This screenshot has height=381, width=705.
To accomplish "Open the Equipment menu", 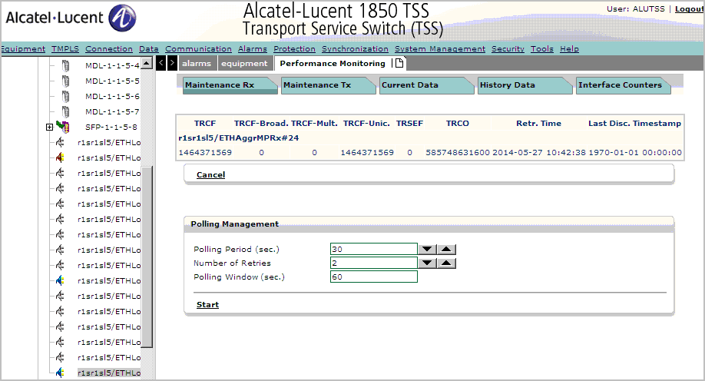I will point(23,48).
